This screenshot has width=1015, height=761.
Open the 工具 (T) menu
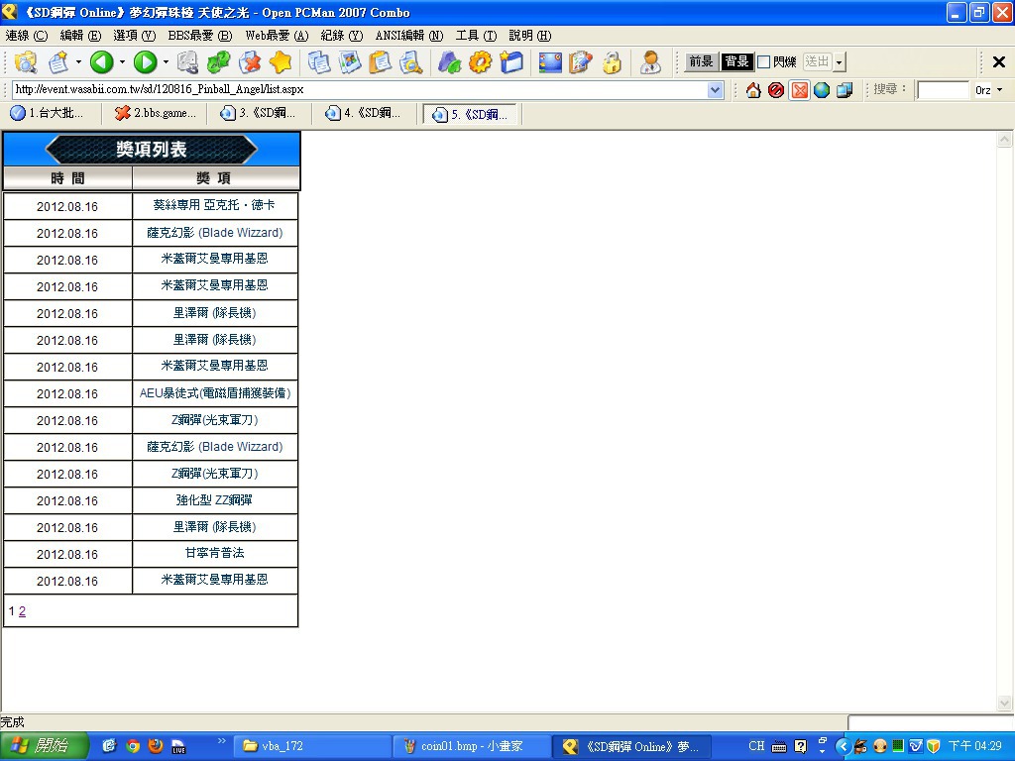click(x=477, y=36)
